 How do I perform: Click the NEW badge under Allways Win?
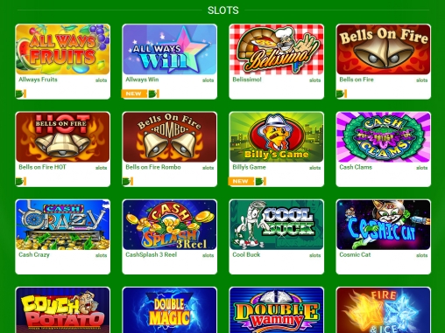pos(133,94)
